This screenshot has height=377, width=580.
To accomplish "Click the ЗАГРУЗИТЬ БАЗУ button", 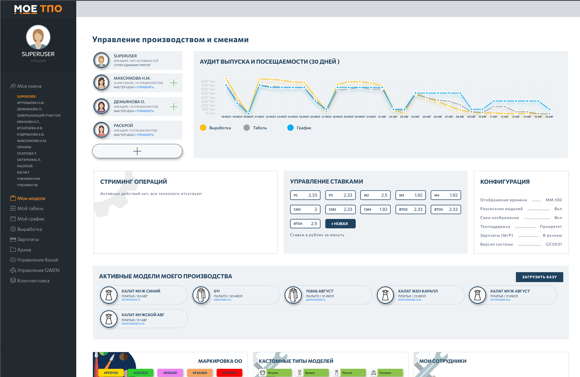I will 539,277.
